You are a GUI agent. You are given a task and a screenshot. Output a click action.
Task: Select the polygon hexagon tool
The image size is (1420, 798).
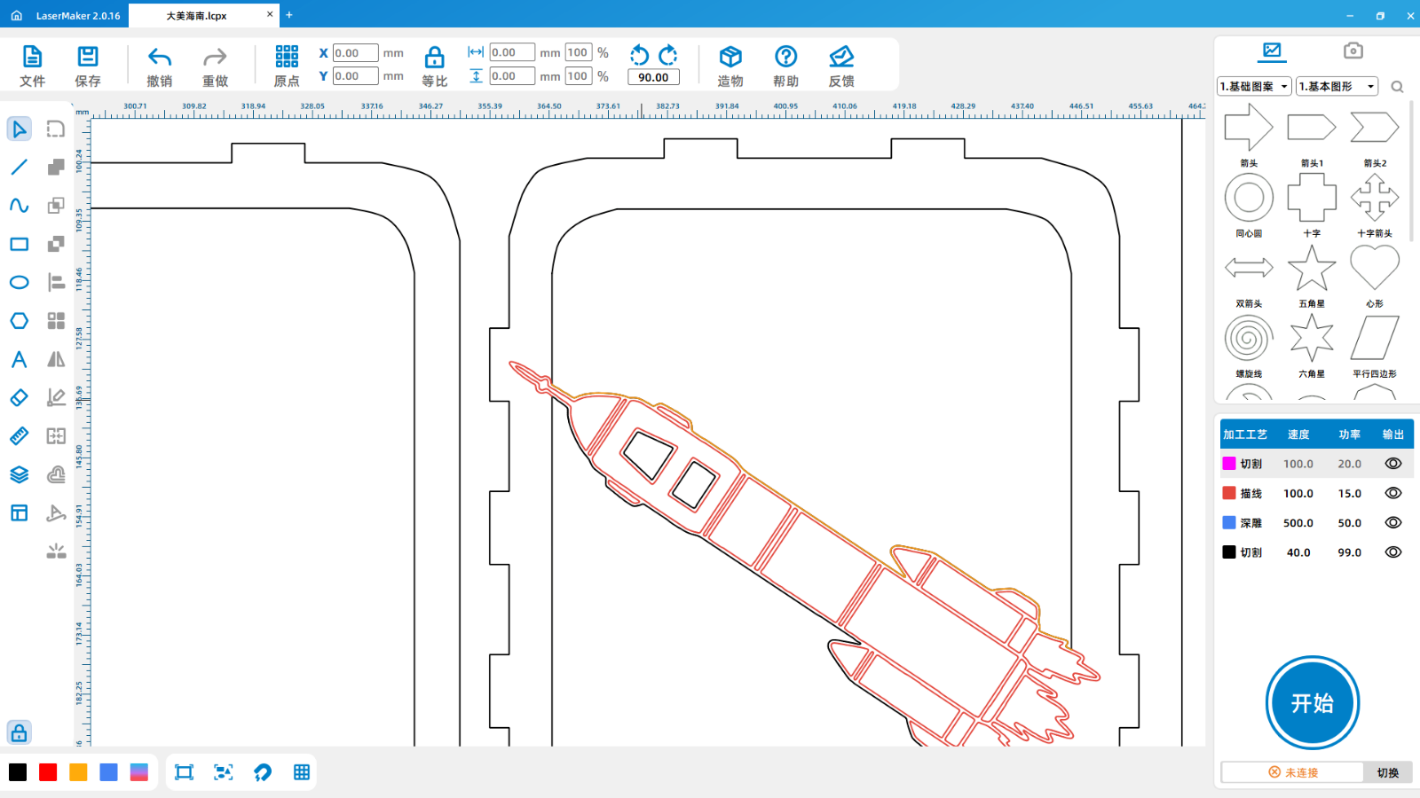19,321
